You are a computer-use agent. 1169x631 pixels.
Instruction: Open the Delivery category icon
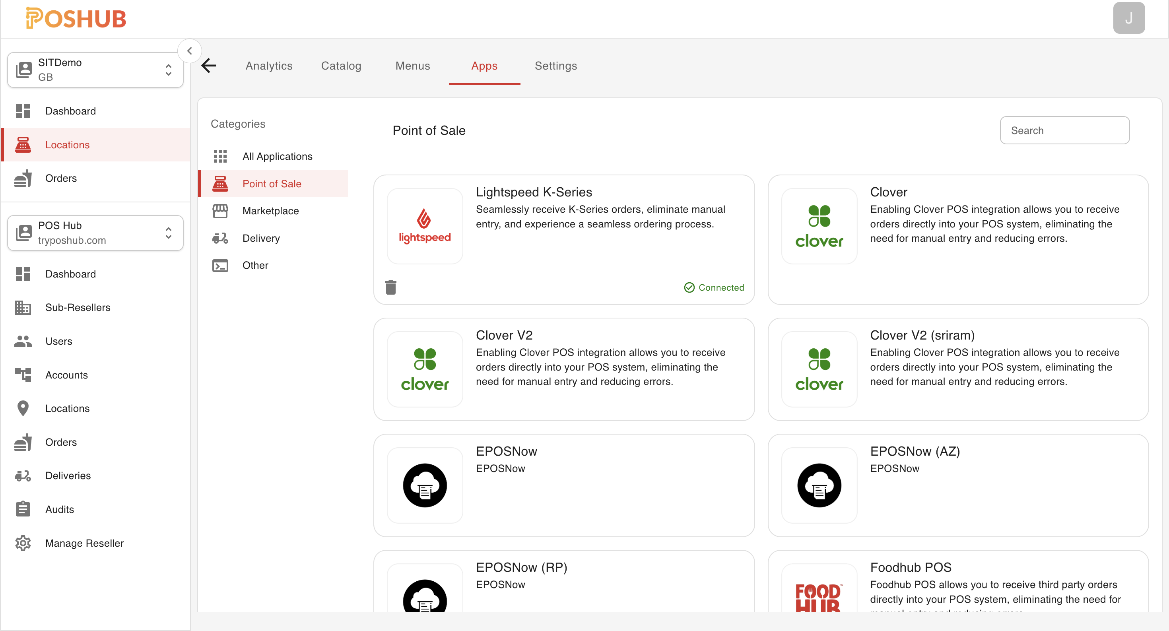click(x=221, y=238)
